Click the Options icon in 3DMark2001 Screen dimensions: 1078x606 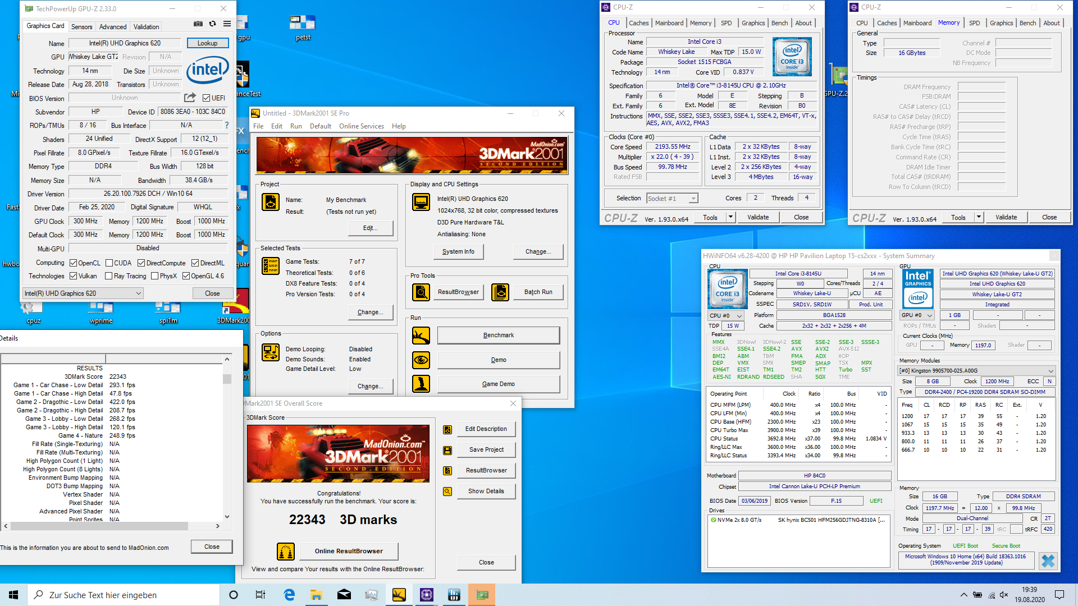(x=271, y=352)
